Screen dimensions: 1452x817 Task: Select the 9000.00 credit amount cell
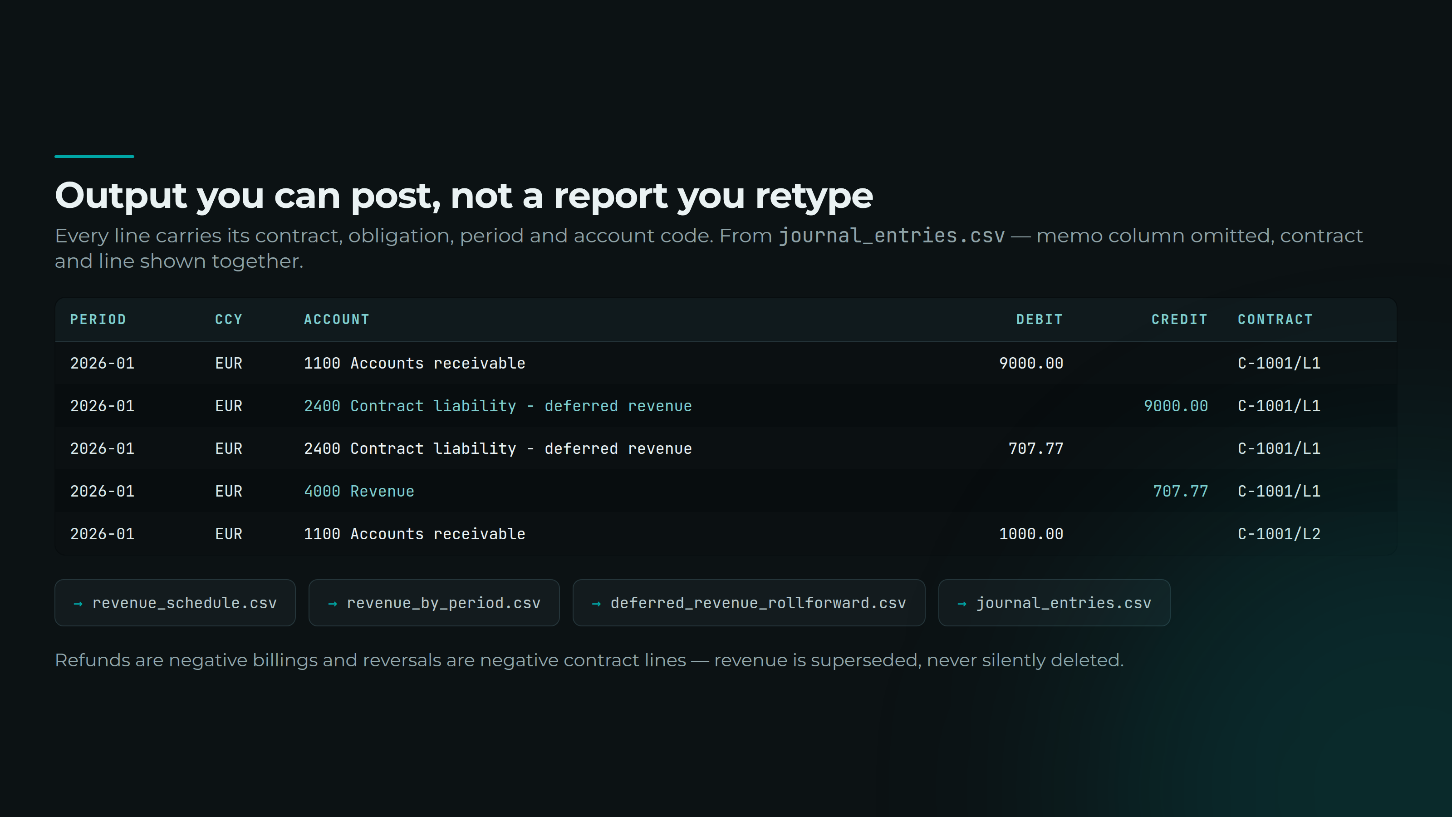coord(1176,406)
